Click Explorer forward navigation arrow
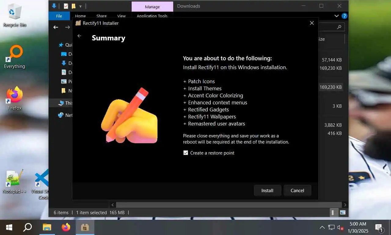The height and width of the screenshot is (235, 391). (68, 27)
